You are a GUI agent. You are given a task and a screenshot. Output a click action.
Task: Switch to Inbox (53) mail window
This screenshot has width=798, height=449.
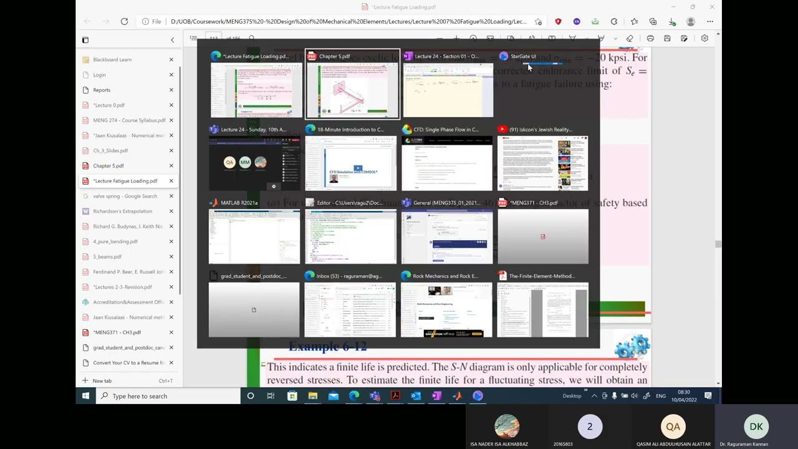[x=351, y=304]
